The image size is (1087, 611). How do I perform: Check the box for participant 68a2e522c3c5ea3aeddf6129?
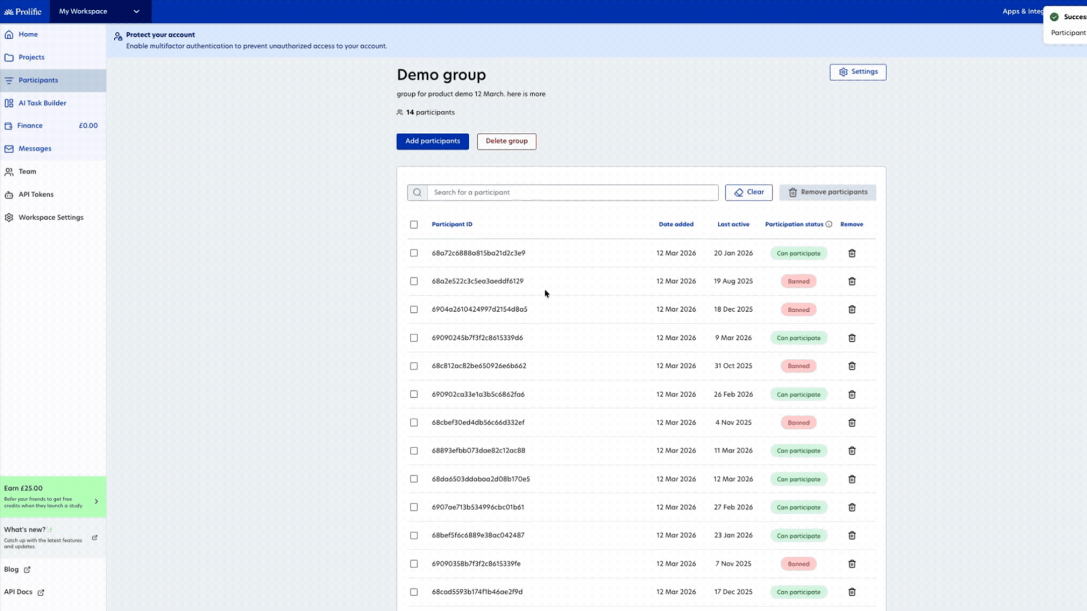(x=414, y=281)
